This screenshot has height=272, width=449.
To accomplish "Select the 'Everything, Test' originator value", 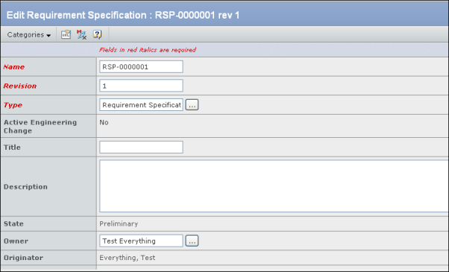I will coord(127,258).
